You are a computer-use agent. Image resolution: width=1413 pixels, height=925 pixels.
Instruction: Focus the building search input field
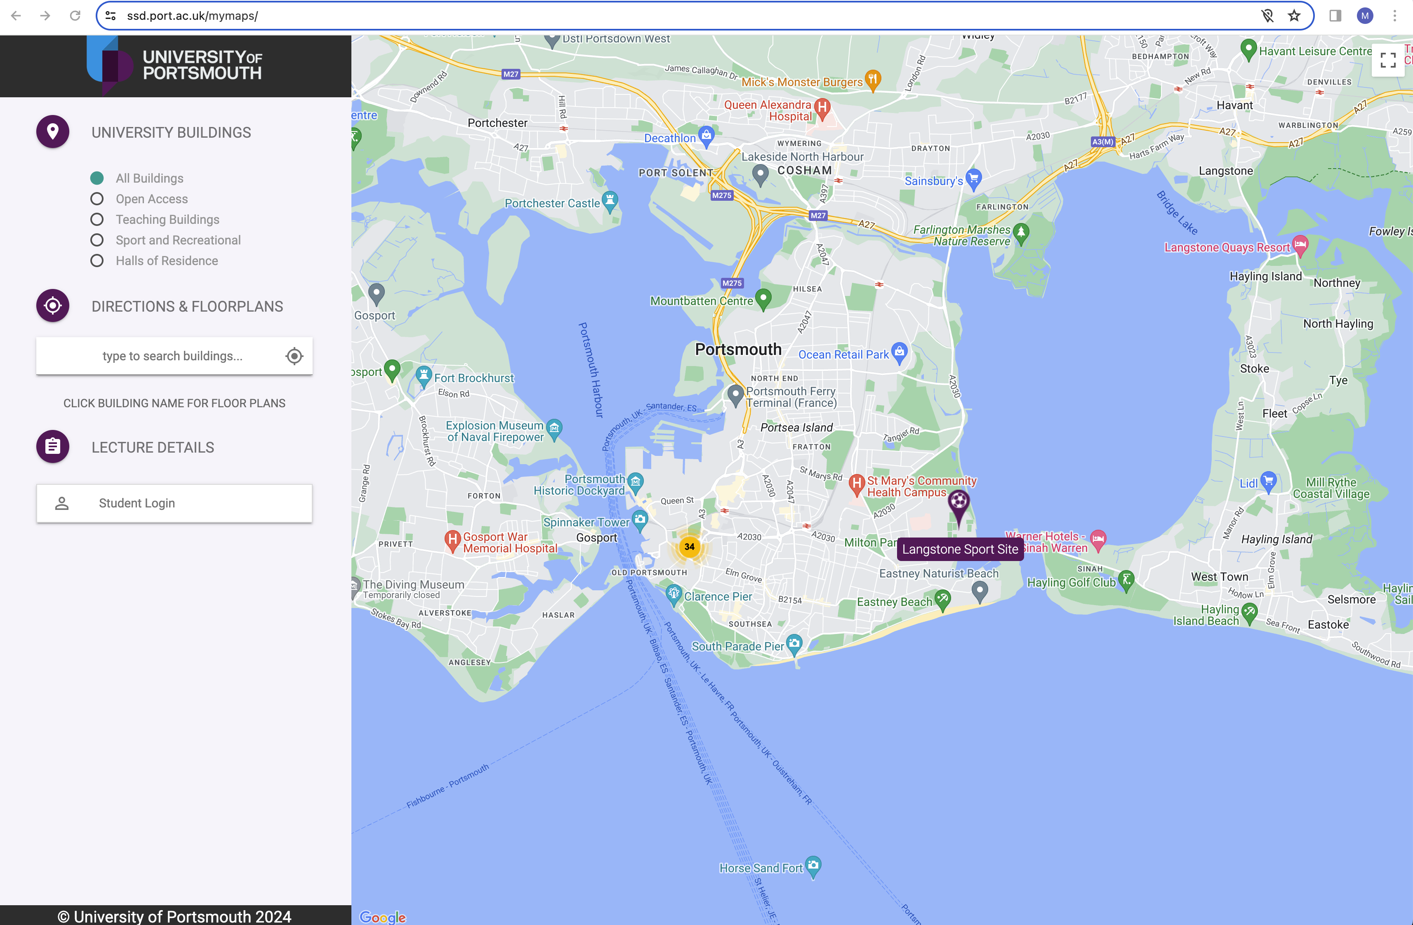tap(174, 356)
